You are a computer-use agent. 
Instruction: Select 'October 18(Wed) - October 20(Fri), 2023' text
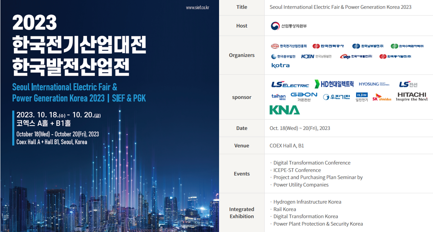58,134
